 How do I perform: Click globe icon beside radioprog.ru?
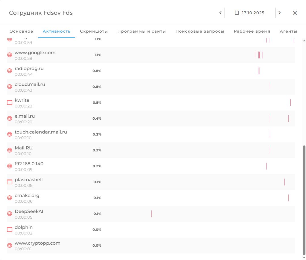pyautogui.click(x=10, y=71)
